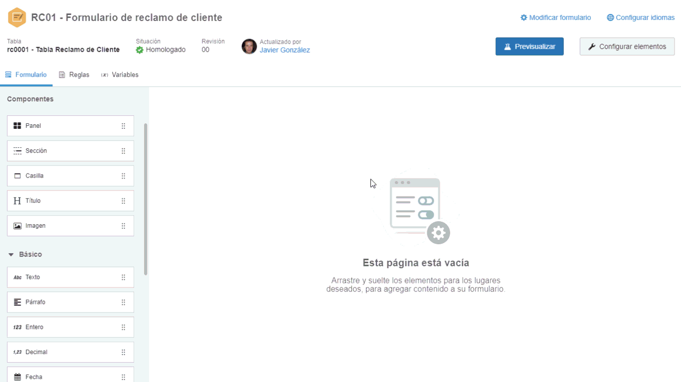Click the Párrafo component entry
Image resolution: width=681 pixels, height=382 pixels.
[70, 302]
